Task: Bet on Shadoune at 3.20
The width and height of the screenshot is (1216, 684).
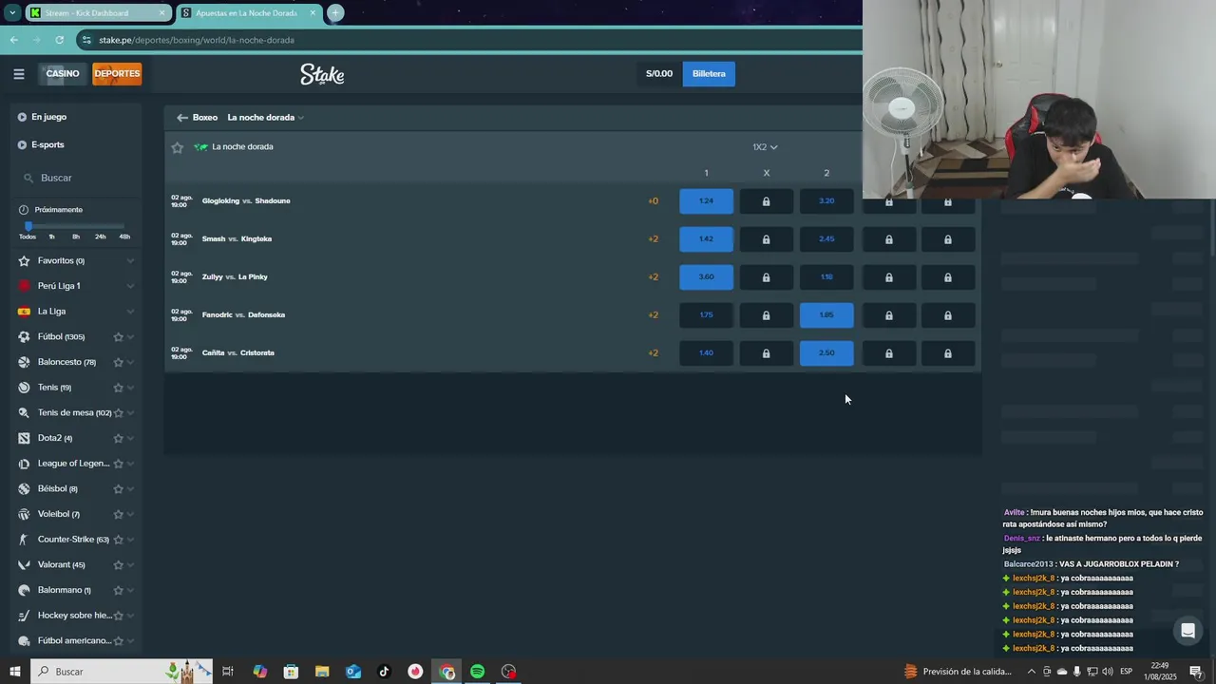Action: 826,201
